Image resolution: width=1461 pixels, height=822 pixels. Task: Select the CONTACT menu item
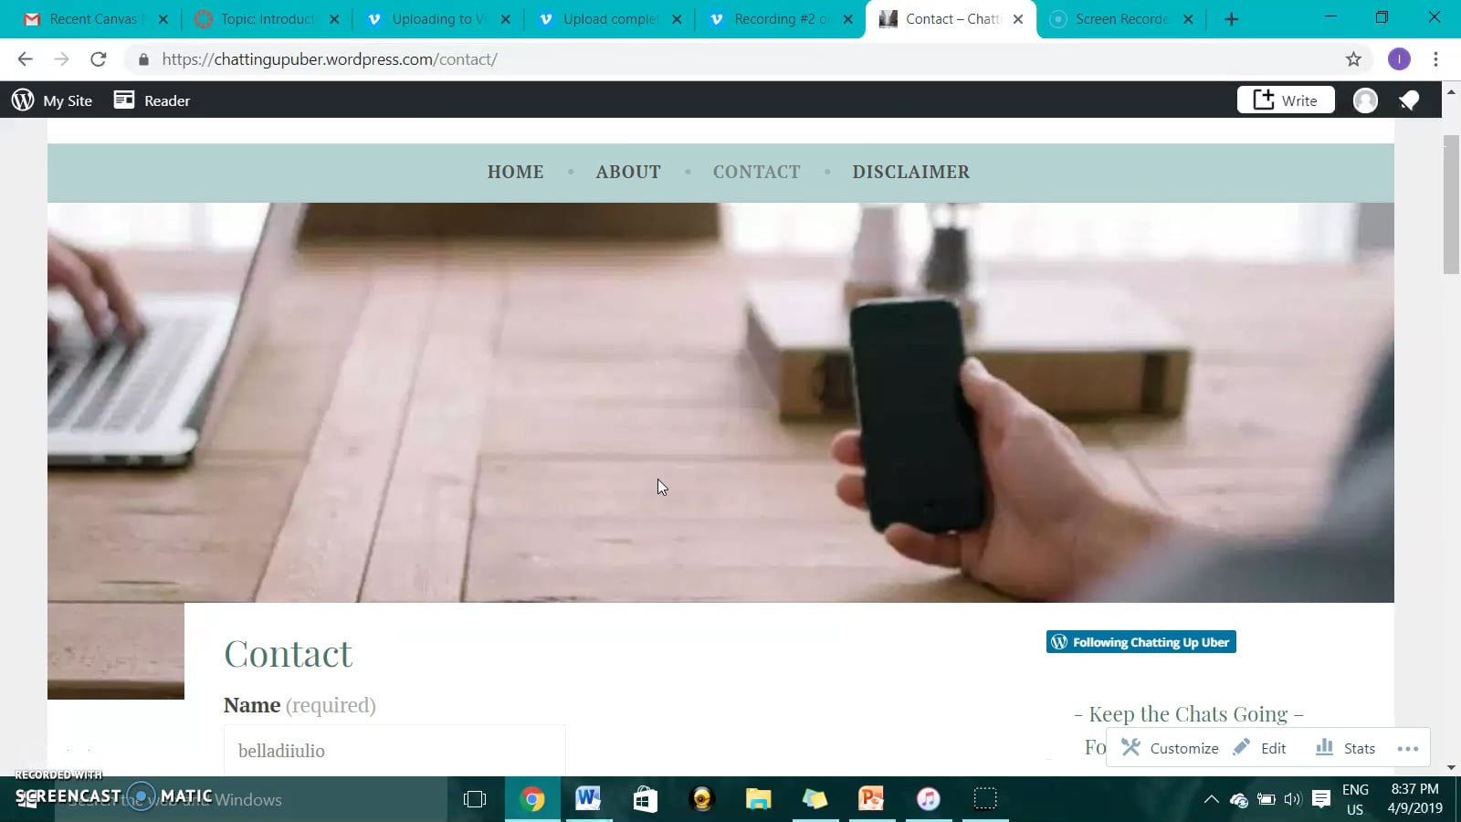[x=756, y=172]
